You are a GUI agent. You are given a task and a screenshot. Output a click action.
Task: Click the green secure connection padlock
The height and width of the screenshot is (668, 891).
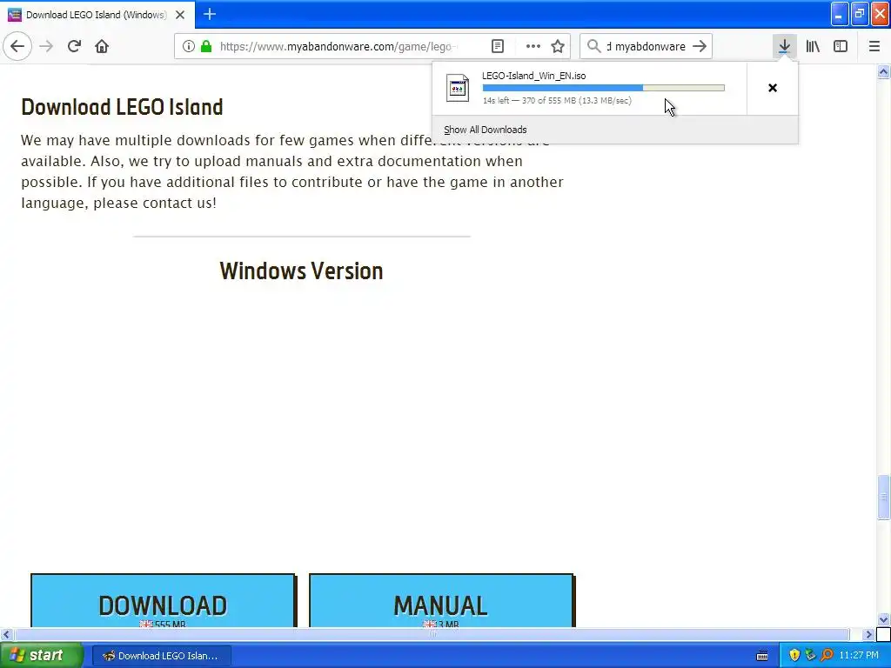[x=206, y=47]
